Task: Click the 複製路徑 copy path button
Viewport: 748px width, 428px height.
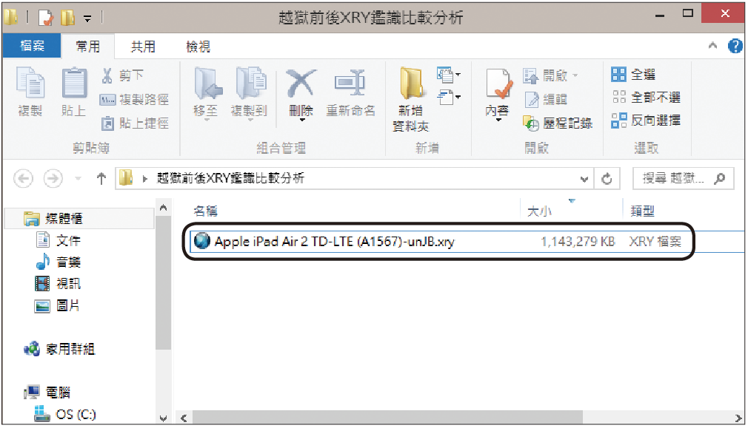Action: coord(134,100)
